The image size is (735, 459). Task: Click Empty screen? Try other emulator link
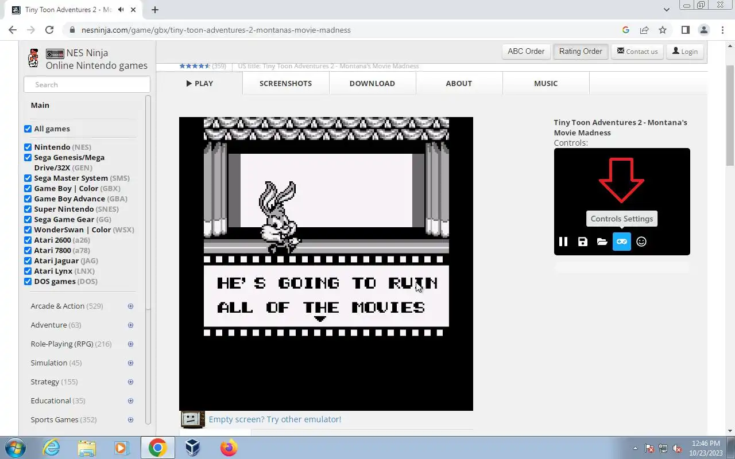pos(274,419)
